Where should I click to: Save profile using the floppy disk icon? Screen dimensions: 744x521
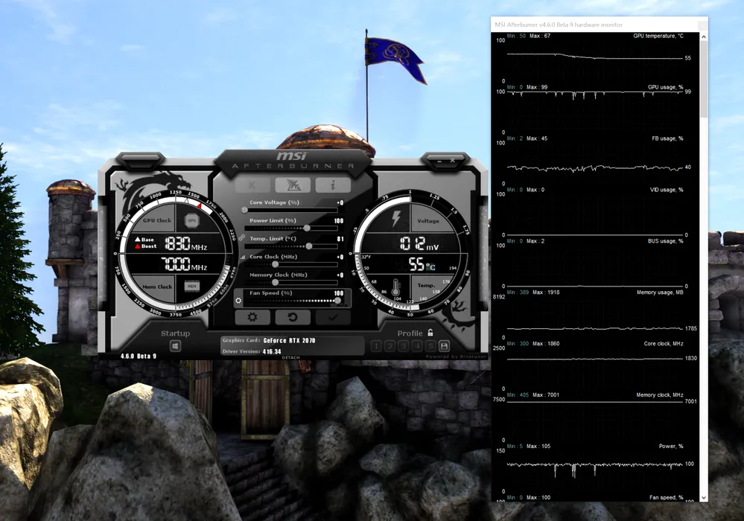[445, 346]
